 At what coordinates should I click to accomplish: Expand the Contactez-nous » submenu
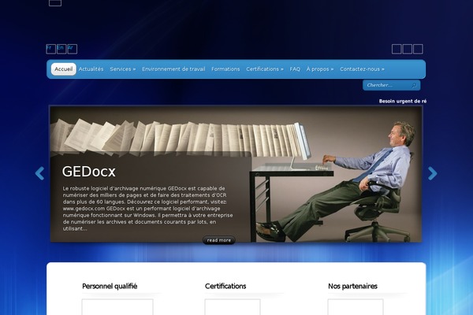362,69
